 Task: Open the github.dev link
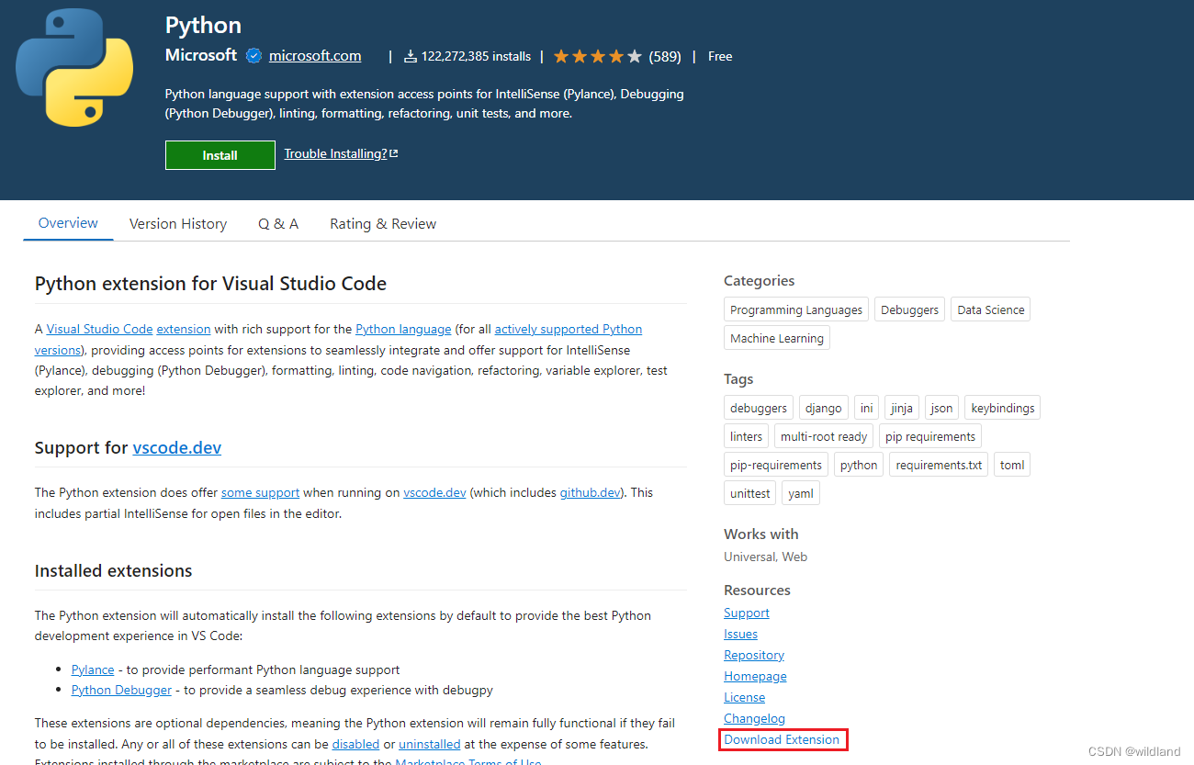point(590,492)
